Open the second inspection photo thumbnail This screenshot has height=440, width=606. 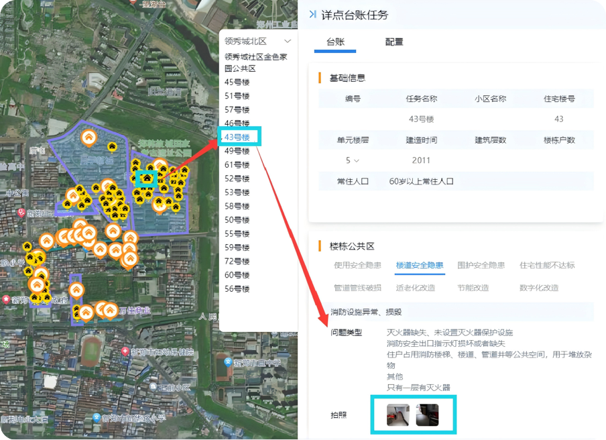click(427, 415)
